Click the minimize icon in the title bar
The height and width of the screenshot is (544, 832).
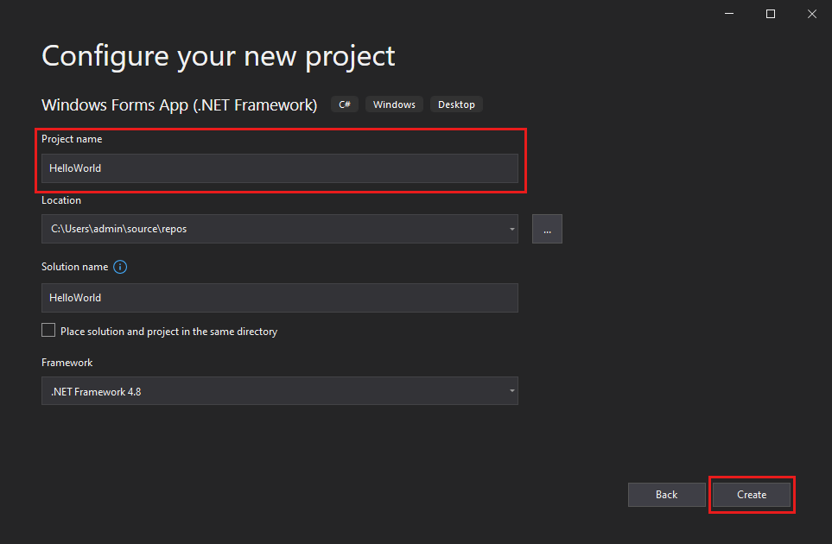(728, 14)
